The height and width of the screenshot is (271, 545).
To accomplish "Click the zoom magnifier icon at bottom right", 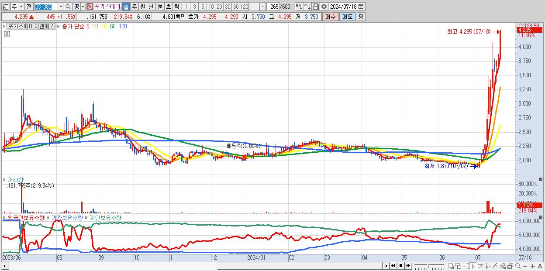I will [x=518, y=266].
